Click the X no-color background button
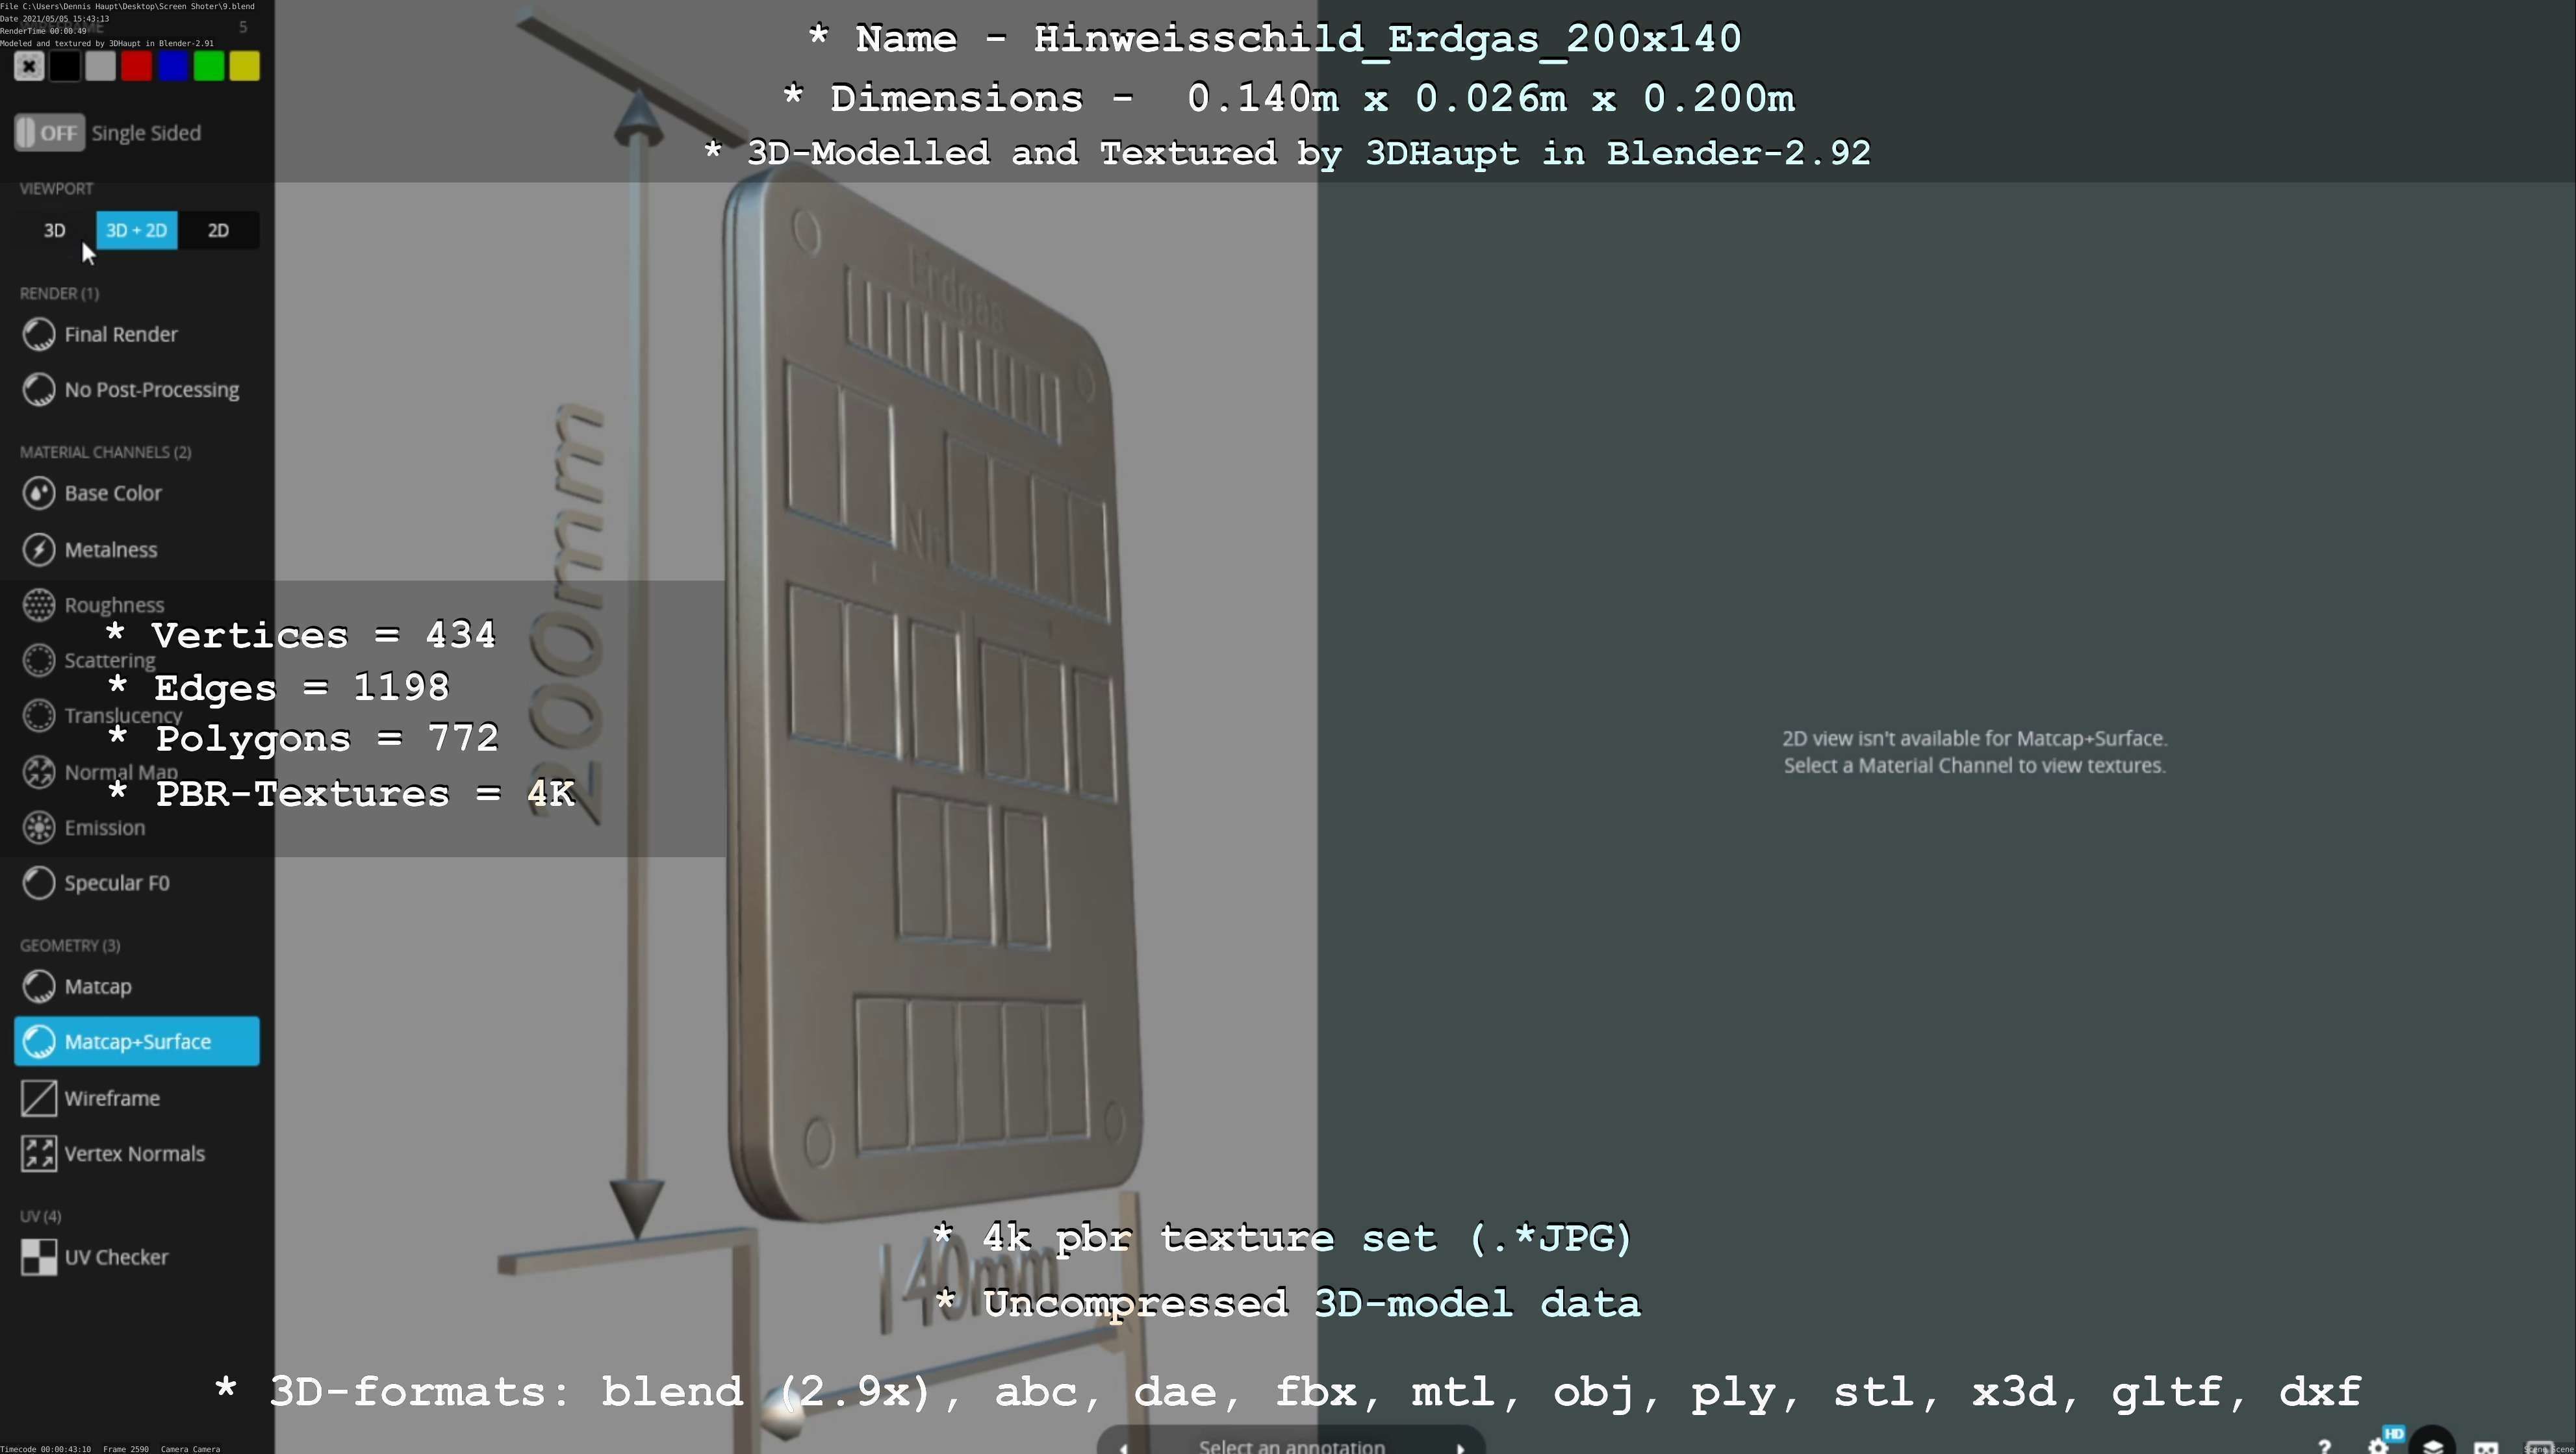 tap(29, 67)
